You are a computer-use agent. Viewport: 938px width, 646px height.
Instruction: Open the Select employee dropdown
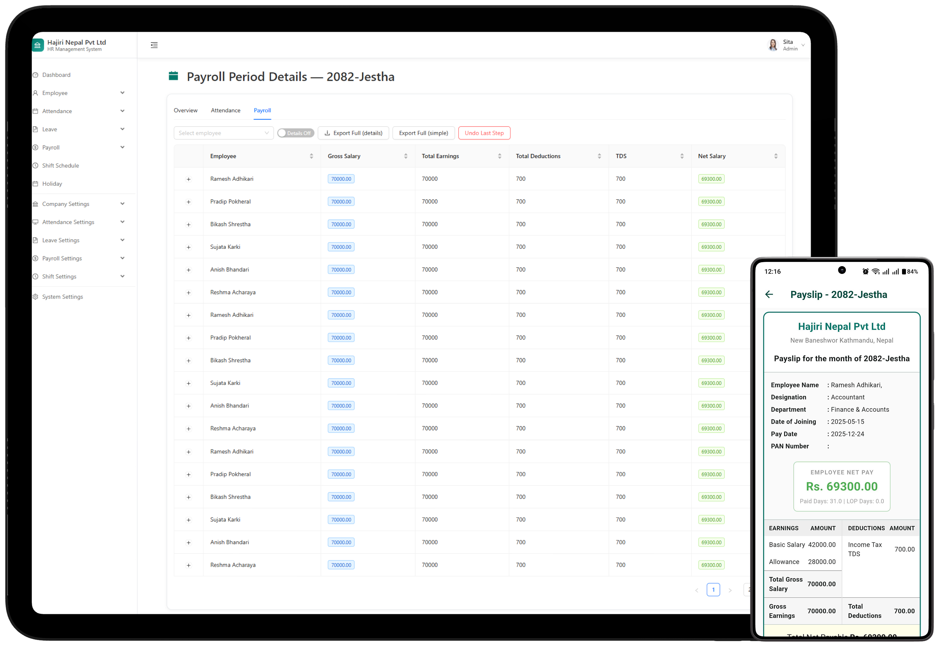[x=224, y=133]
